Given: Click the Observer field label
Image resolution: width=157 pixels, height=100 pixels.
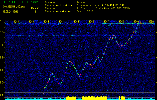Looking at the screenshot, I should tap(51, 2).
